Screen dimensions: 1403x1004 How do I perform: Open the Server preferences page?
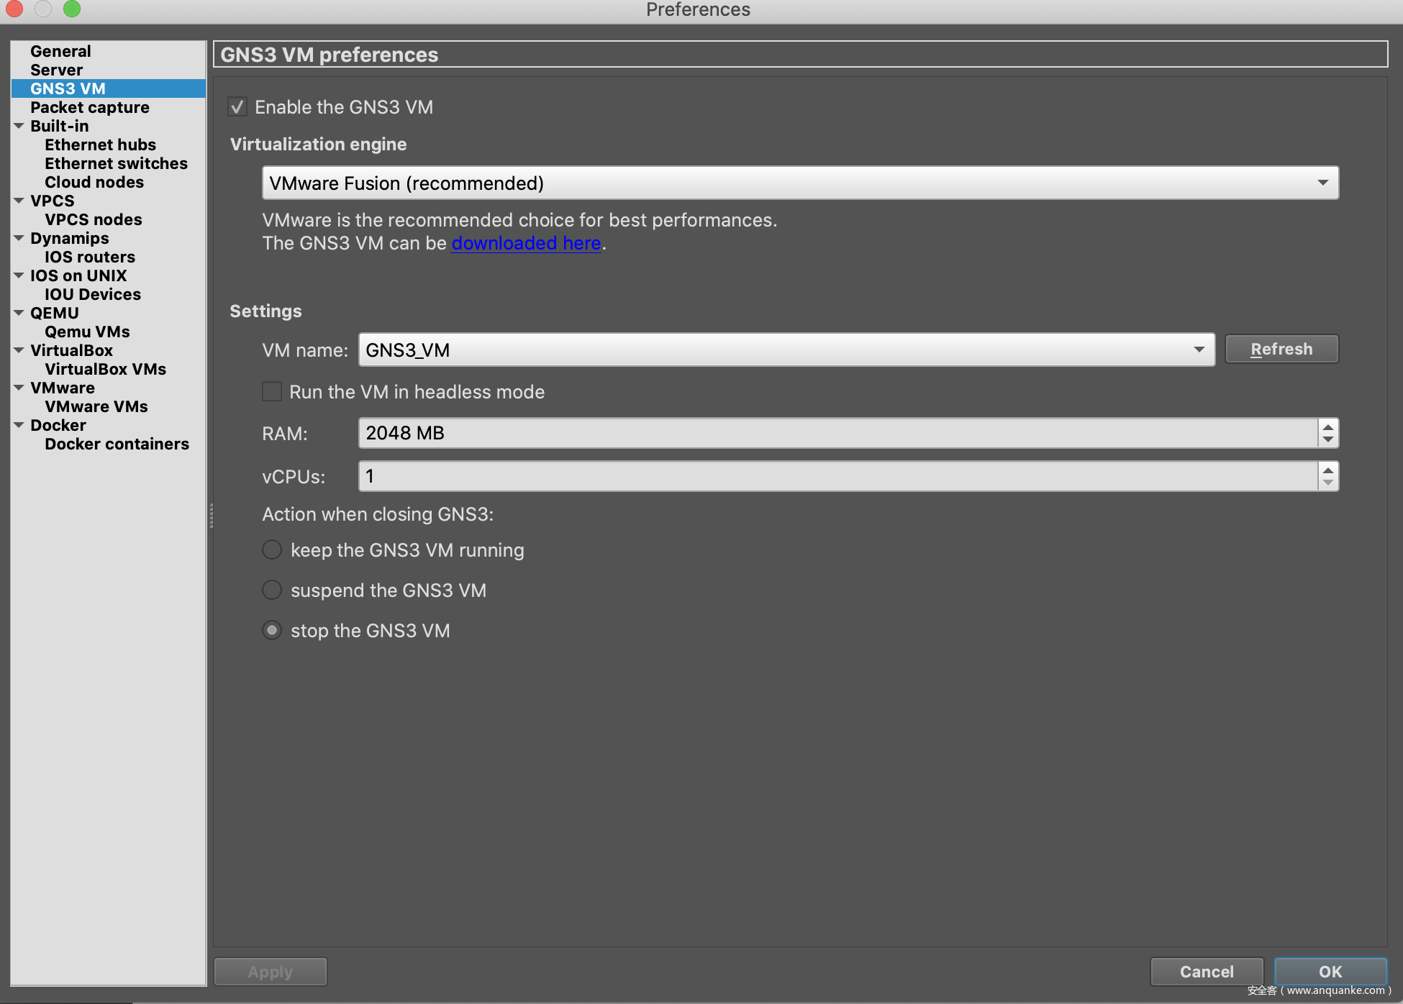[56, 70]
